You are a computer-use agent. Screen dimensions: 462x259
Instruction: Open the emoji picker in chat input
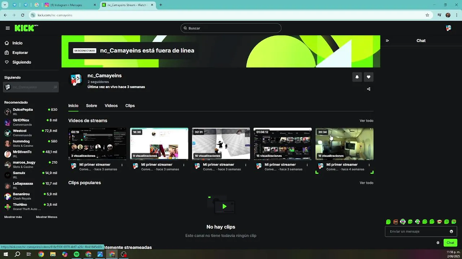(451, 231)
